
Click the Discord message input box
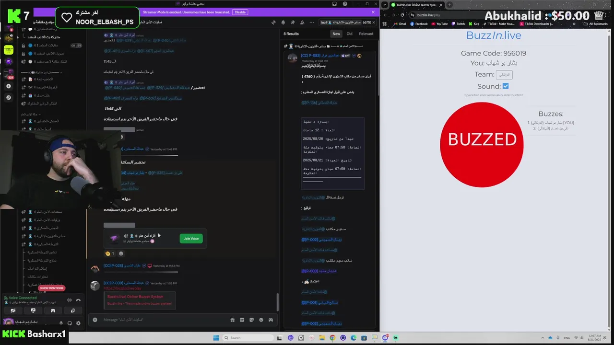163,320
